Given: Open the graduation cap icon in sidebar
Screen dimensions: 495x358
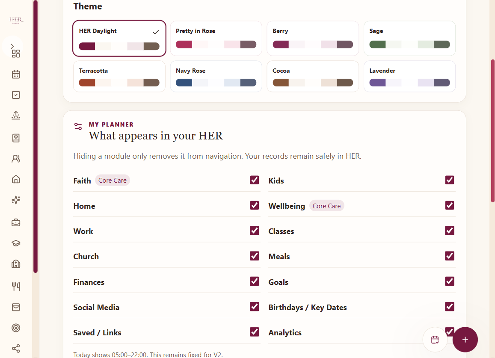Looking at the screenshot, I should pyautogui.click(x=16, y=243).
